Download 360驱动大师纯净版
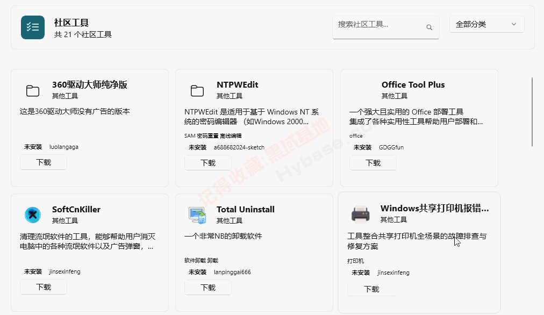This screenshot has width=544, height=315. click(x=44, y=162)
